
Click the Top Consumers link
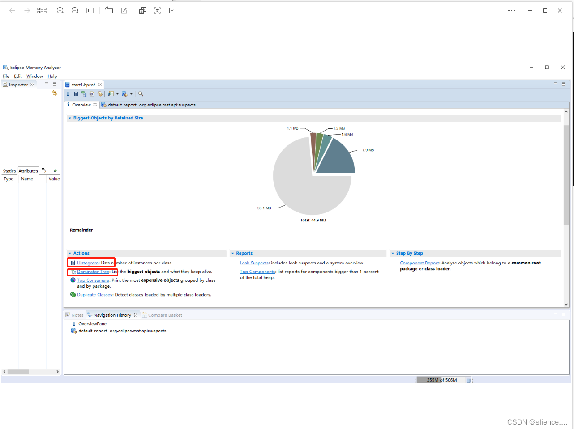93,280
